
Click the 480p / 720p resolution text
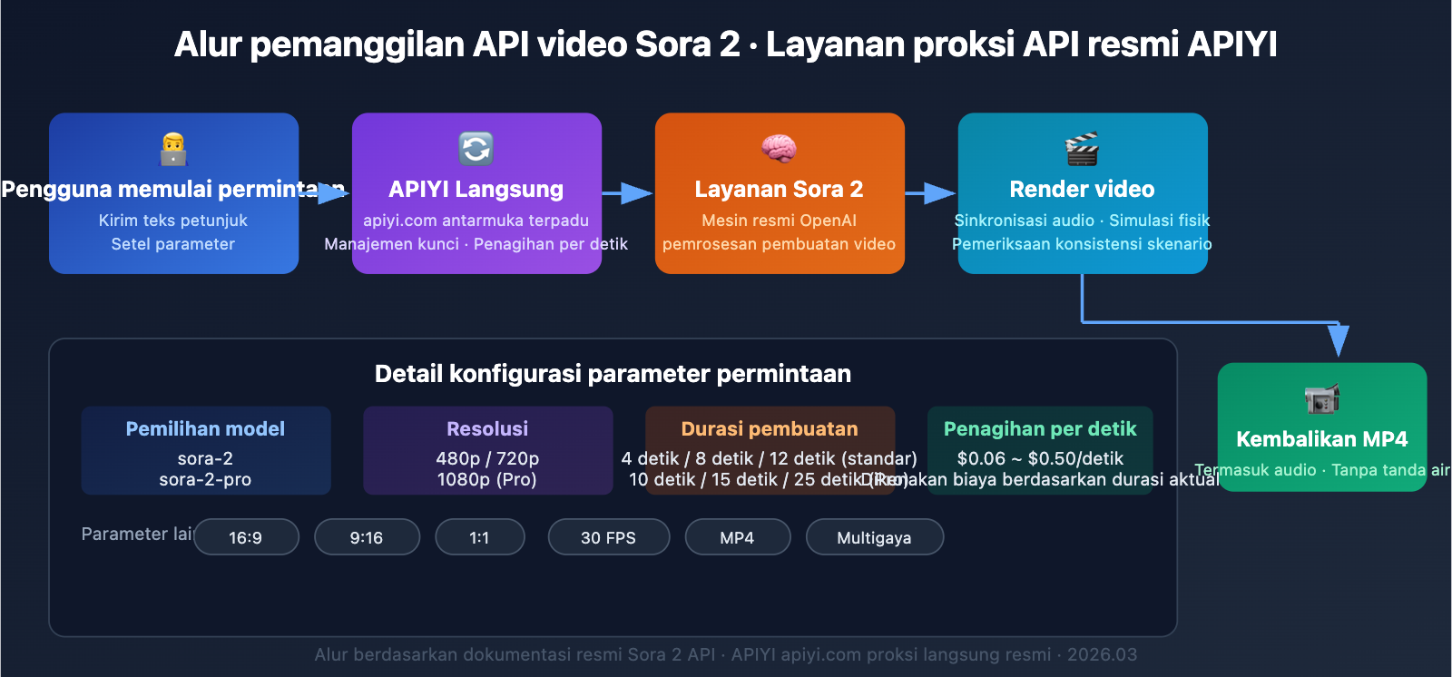coord(487,458)
